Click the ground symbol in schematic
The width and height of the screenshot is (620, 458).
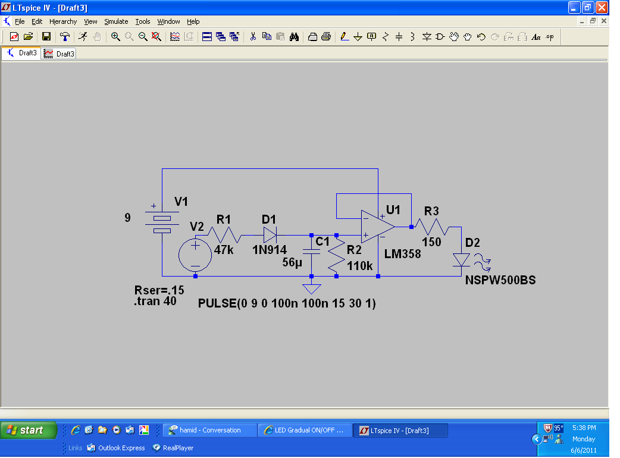click(312, 289)
